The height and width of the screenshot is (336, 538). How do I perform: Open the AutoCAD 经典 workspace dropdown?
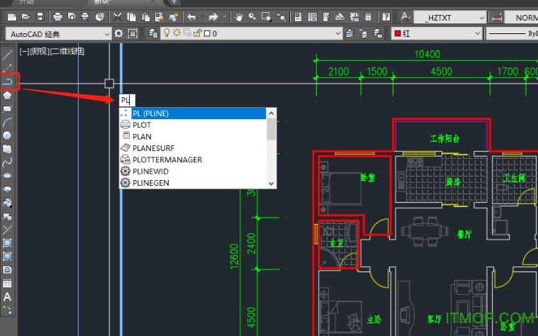point(108,33)
